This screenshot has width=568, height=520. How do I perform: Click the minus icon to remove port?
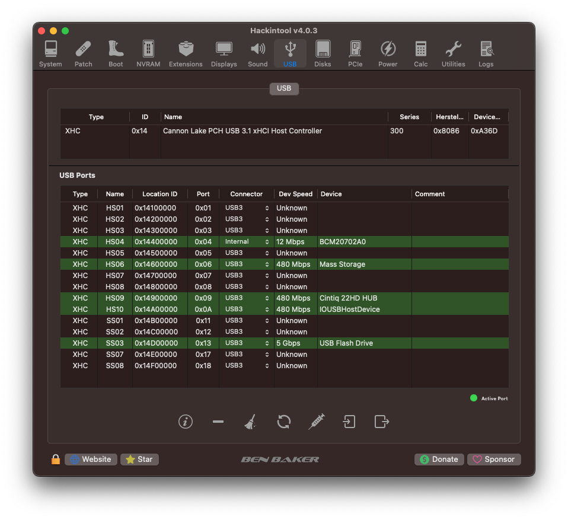pyautogui.click(x=218, y=422)
